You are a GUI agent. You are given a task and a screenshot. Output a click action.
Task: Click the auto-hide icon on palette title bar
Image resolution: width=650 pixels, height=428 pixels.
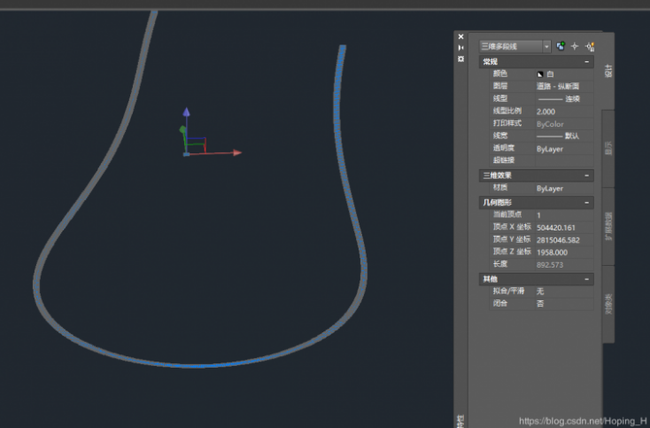[460, 48]
